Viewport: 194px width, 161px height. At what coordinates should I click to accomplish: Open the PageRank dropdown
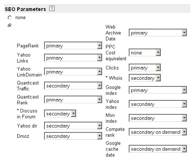tap(73, 46)
